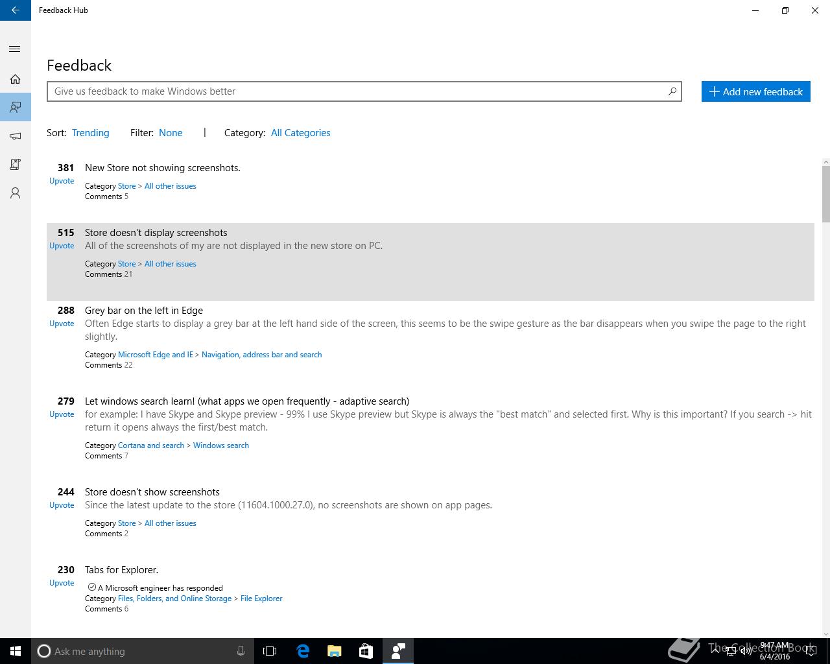Click Store category link under 381-vote item
The image size is (830, 664).
127,186
